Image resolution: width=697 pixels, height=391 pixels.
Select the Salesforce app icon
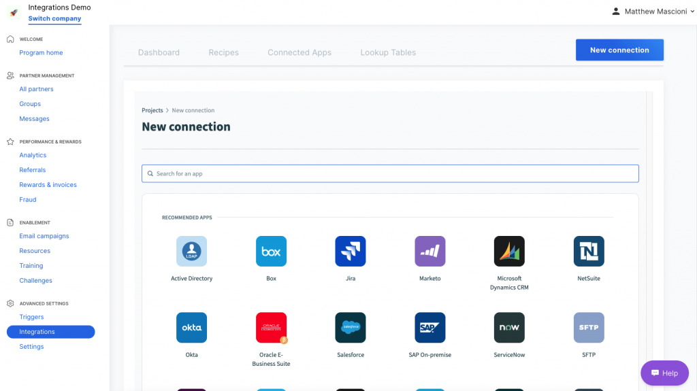click(x=351, y=328)
